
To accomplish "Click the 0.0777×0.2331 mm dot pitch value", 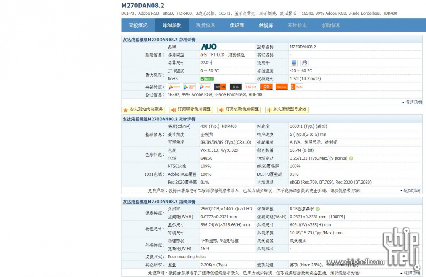I will (218, 217).
